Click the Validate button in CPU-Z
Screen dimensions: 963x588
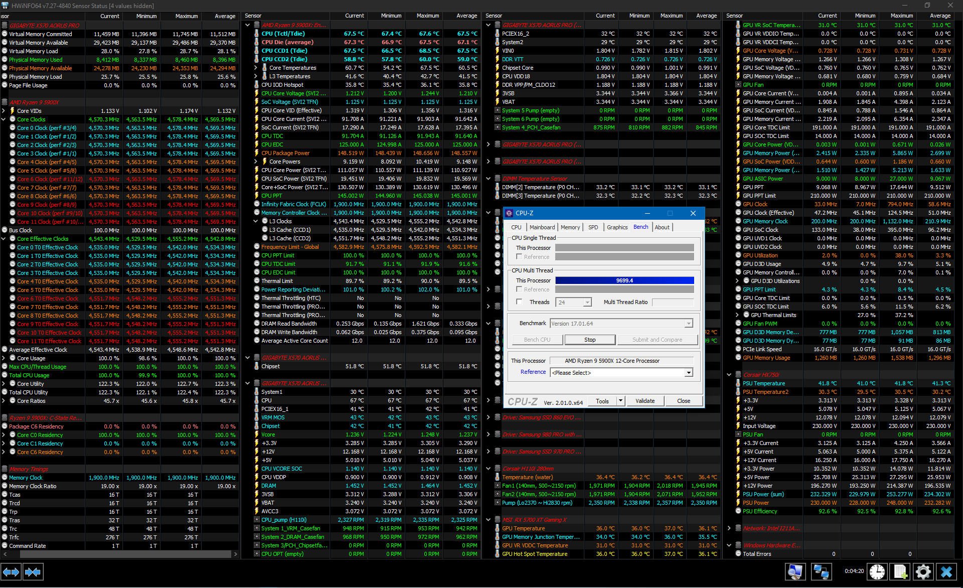(645, 401)
